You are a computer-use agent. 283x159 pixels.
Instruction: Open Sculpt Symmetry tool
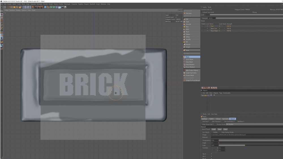point(192,73)
